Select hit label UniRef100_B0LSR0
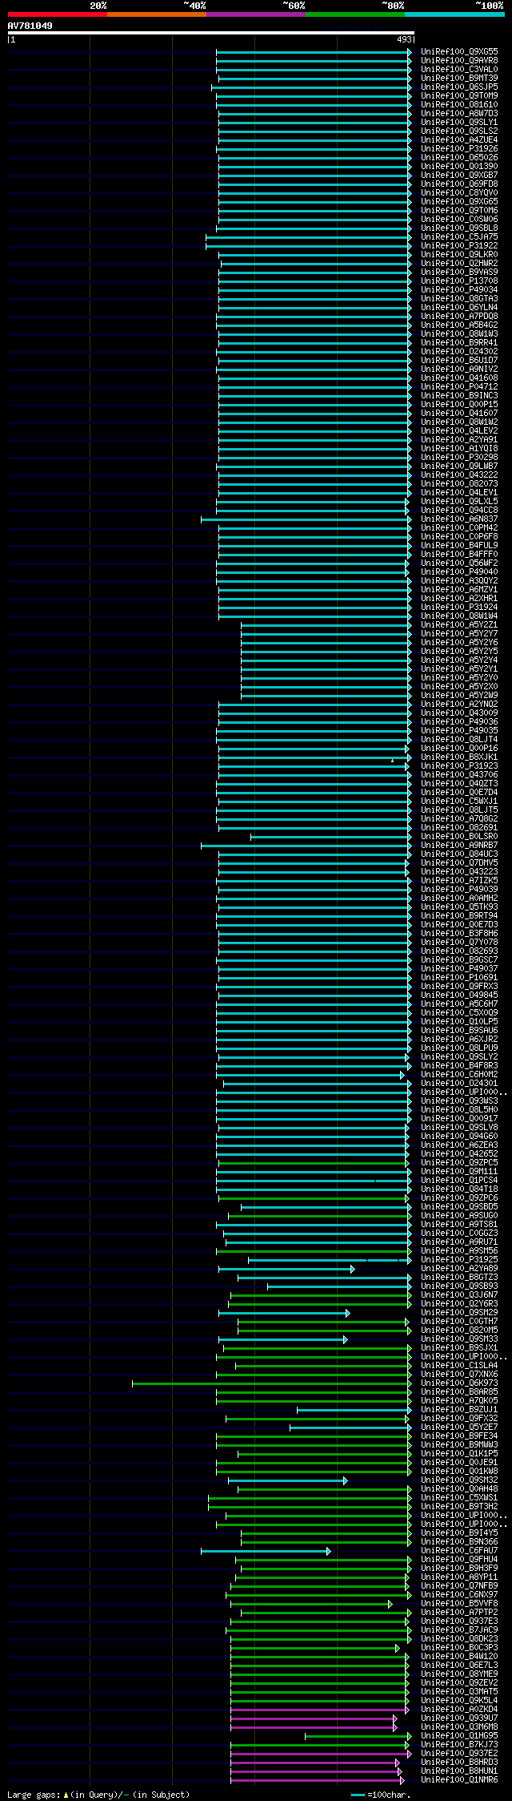The width and height of the screenshot is (512, 1801). 459,836
